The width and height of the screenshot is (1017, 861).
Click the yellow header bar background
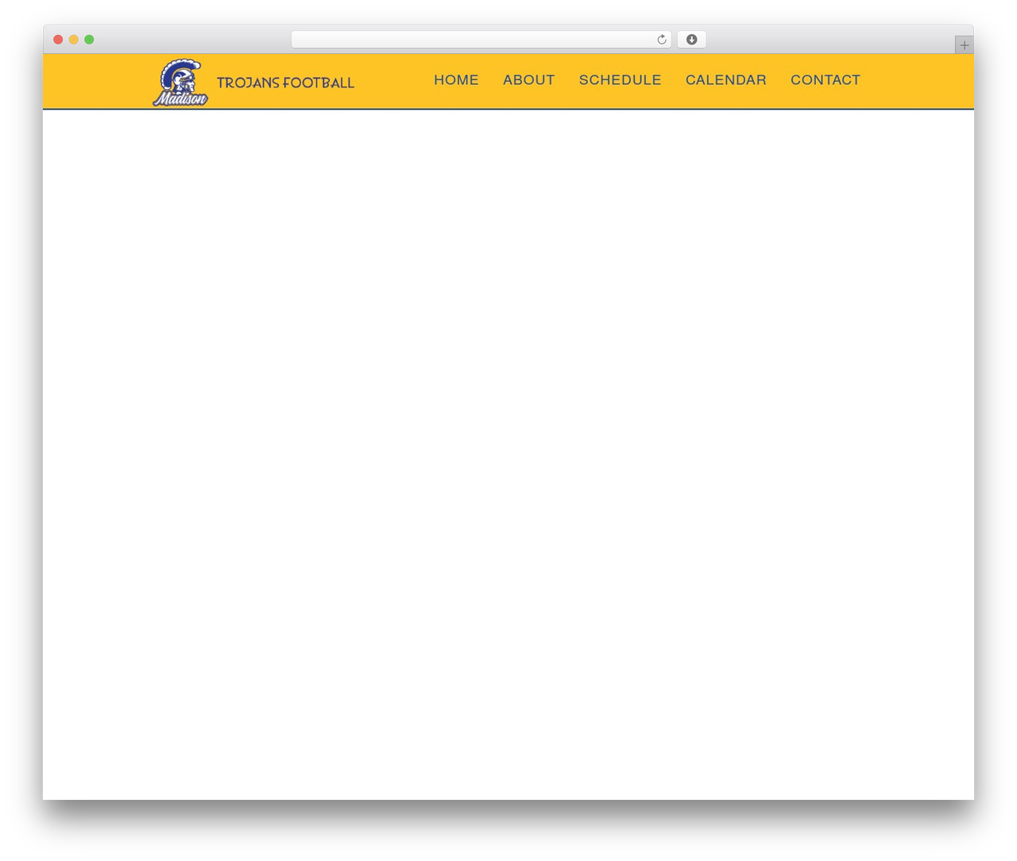(914, 81)
